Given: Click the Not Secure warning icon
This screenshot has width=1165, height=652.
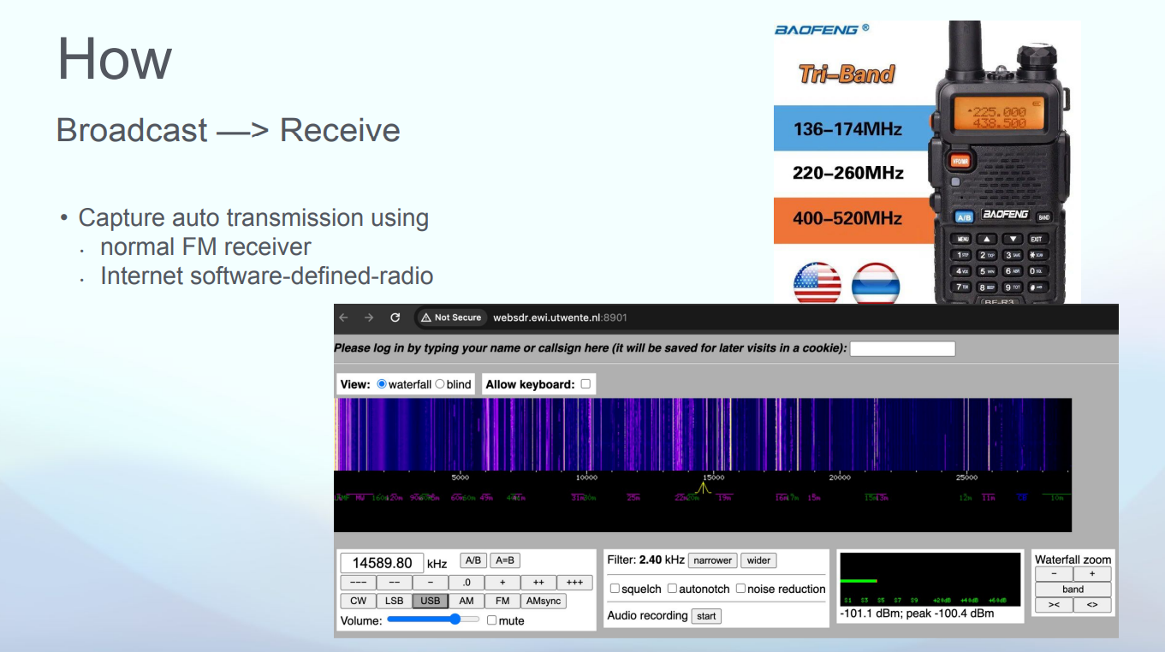Looking at the screenshot, I should (425, 317).
